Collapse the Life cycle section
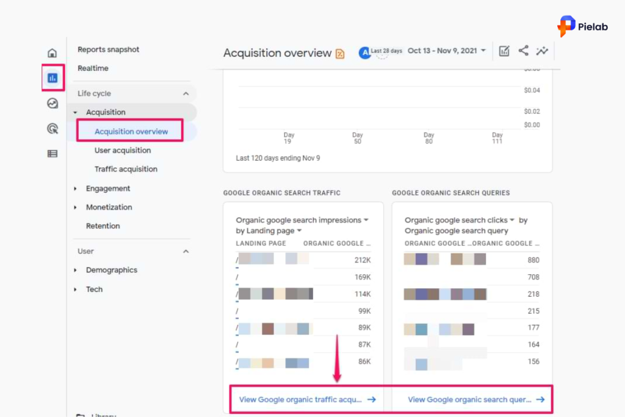Viewport: 625px width, 417px height. 186,93
